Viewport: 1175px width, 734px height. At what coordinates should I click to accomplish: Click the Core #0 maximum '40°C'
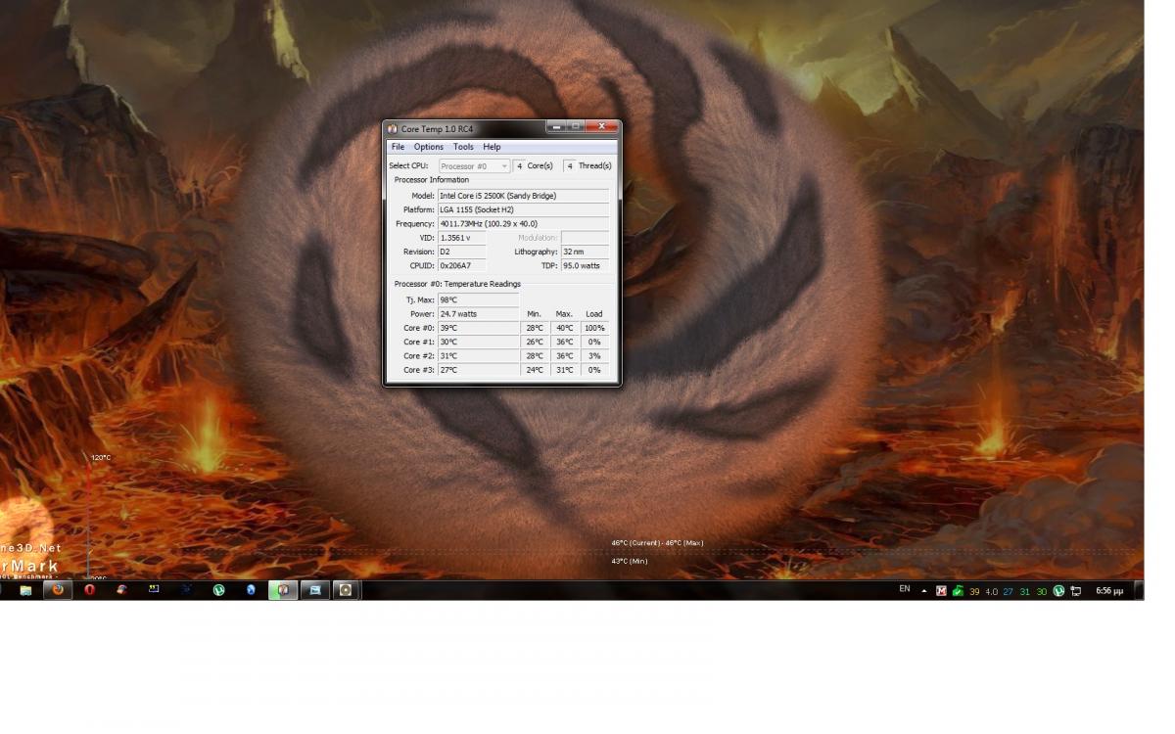[565, 328]
